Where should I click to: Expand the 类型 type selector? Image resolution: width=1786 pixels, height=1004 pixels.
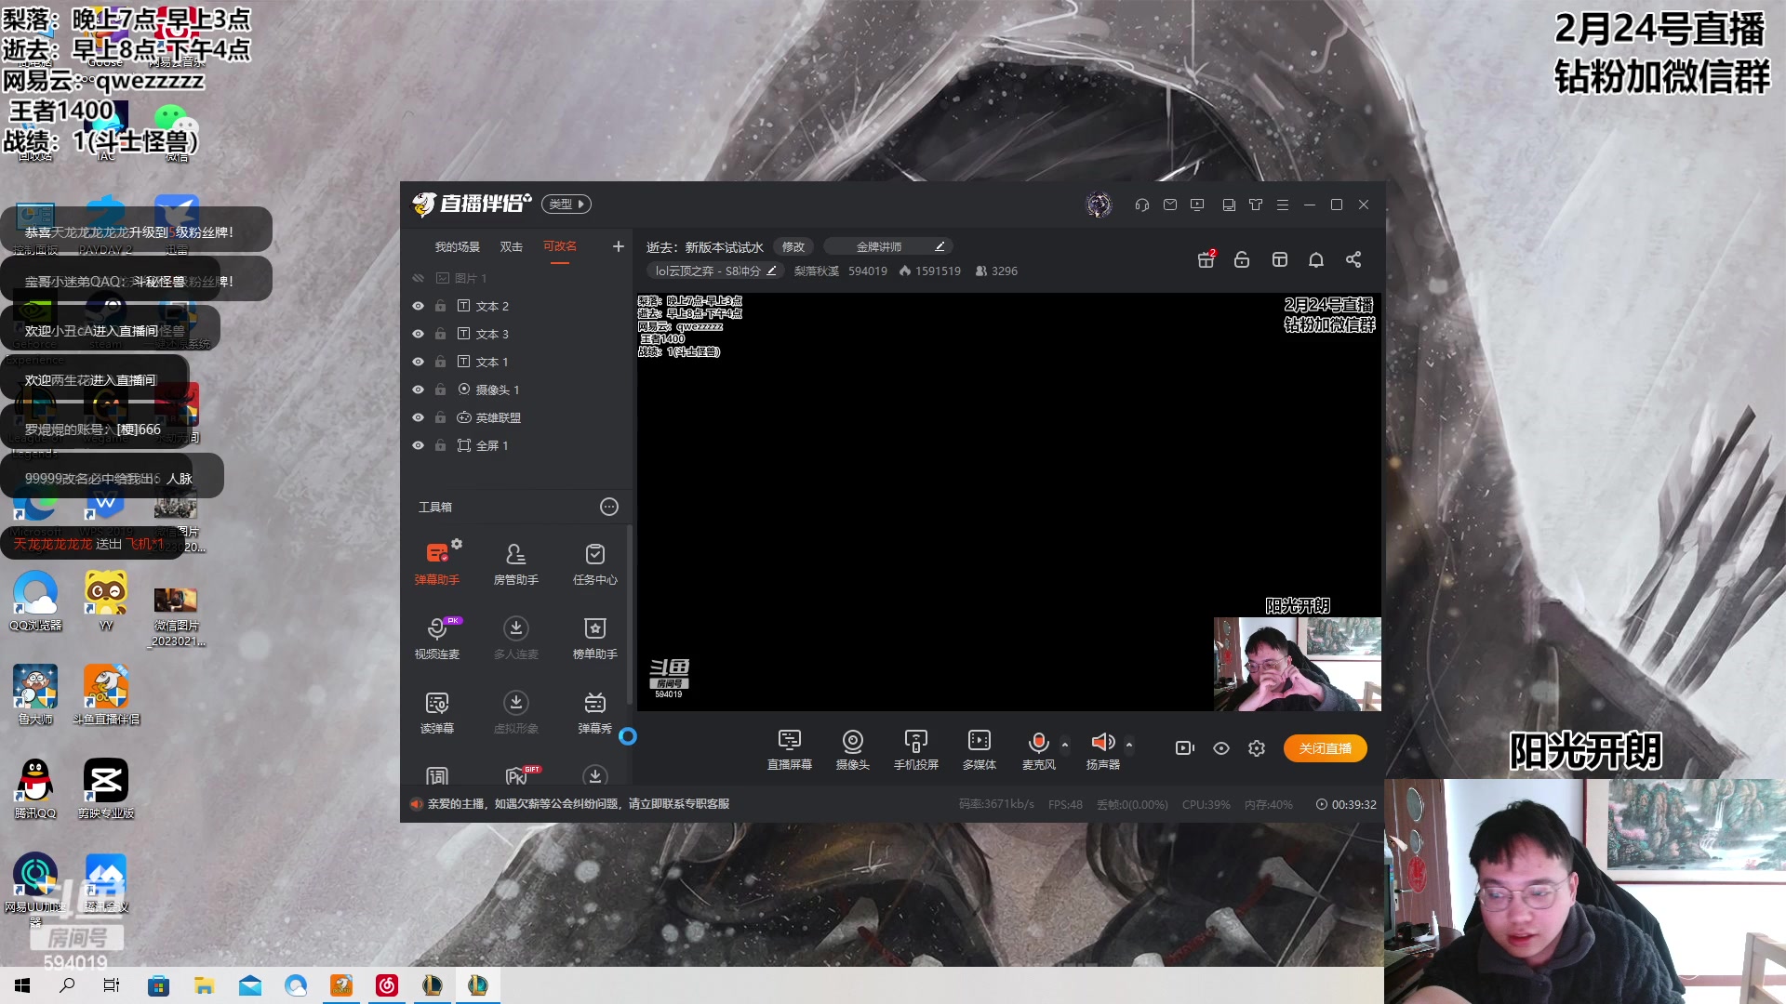[566, 205]
